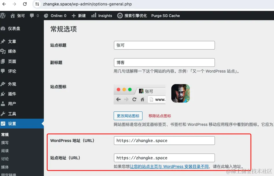Viewport: 274px width, 176px height.
Task: Open the WordPress logo menu
Action: [x=3, y=16]
